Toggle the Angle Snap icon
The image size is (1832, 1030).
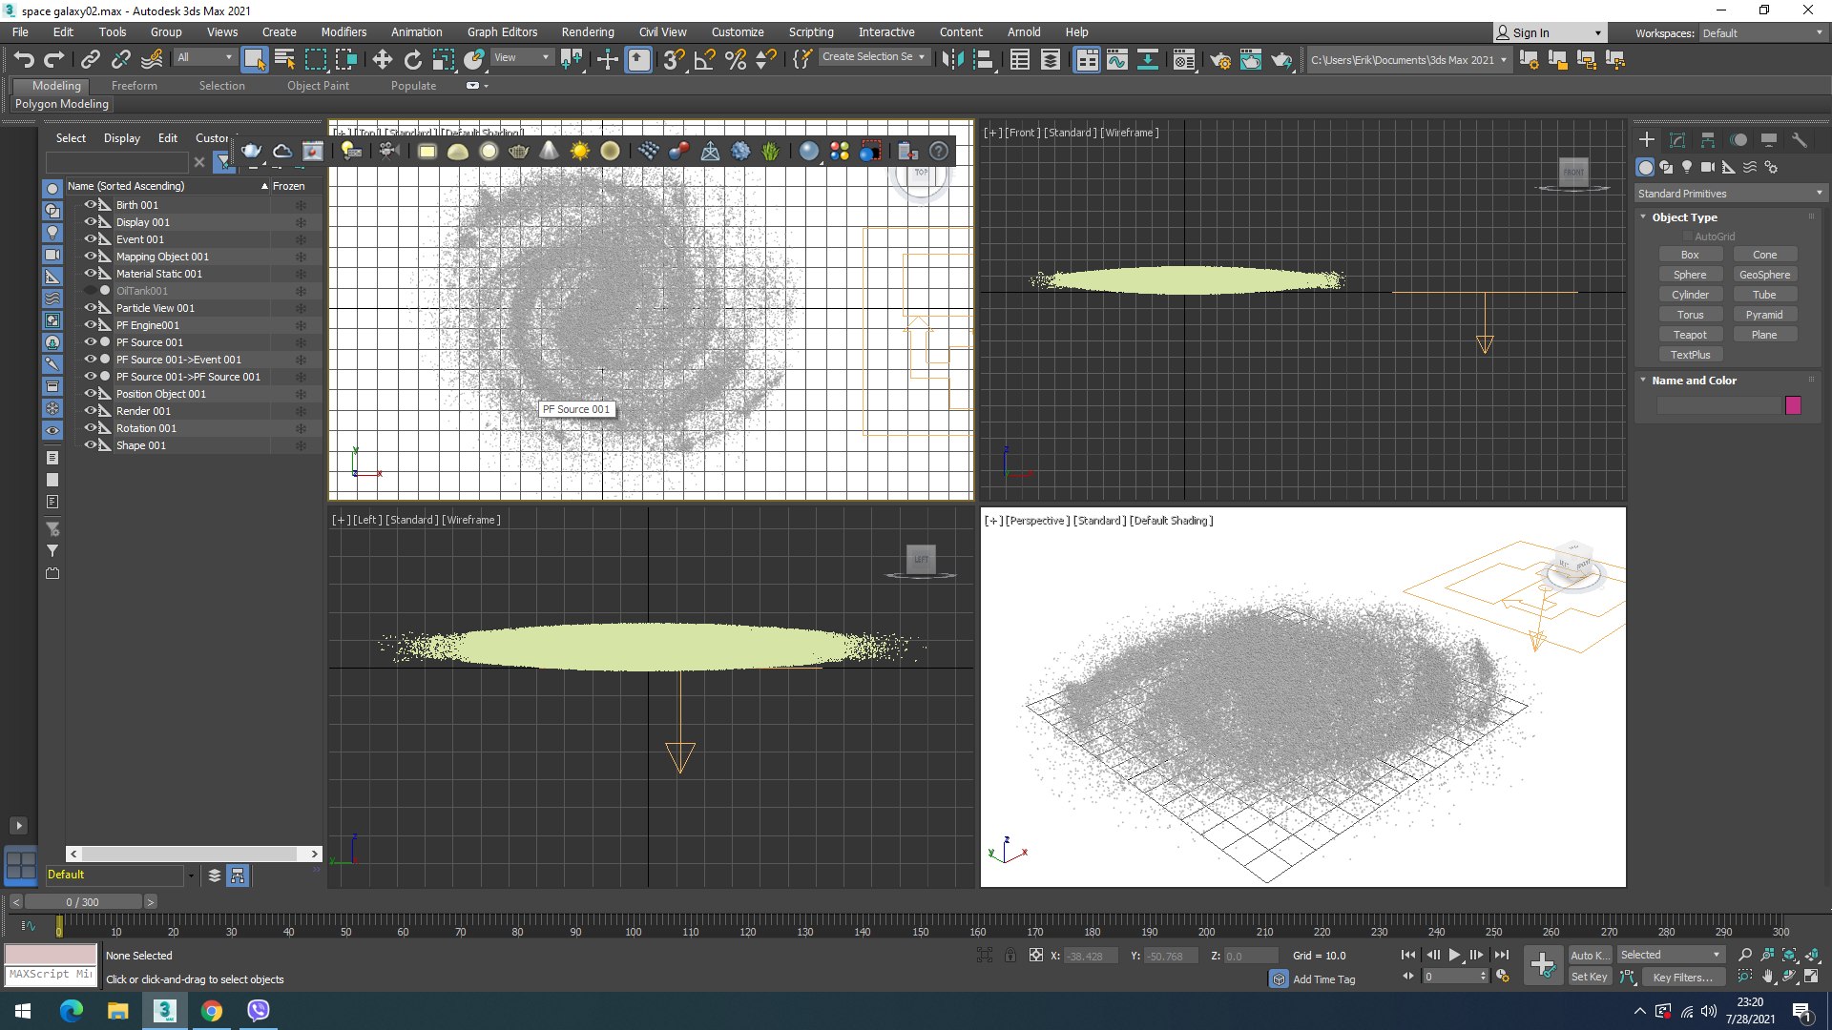pos(704,60)
